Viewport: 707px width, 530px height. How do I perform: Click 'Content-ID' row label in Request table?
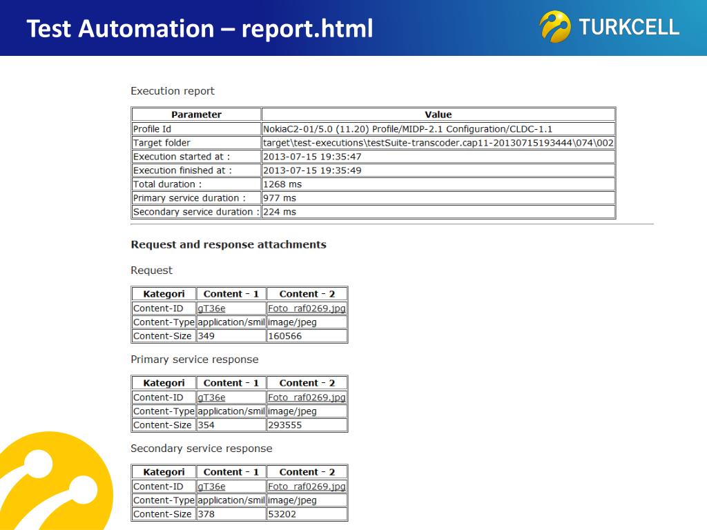164,308
